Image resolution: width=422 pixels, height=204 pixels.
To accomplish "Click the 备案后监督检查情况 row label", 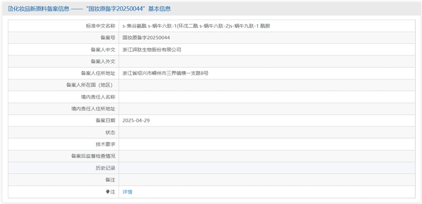I will [x=93, y=156].
